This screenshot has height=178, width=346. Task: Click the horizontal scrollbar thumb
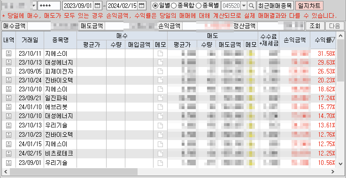tap(74, 171)
